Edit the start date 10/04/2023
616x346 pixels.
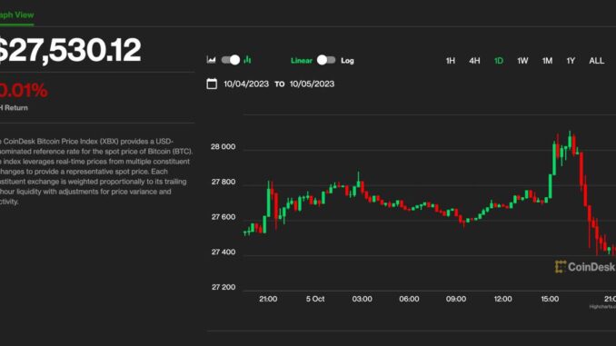(x=246, y=84)
